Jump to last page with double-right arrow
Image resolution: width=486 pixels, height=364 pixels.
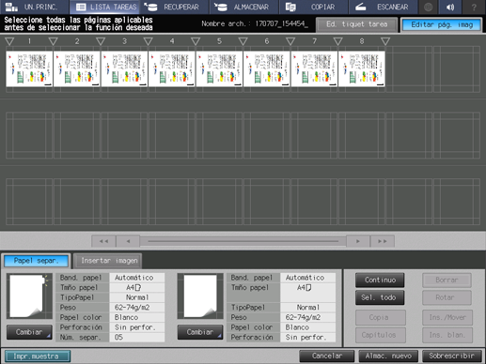click(383, 241)
